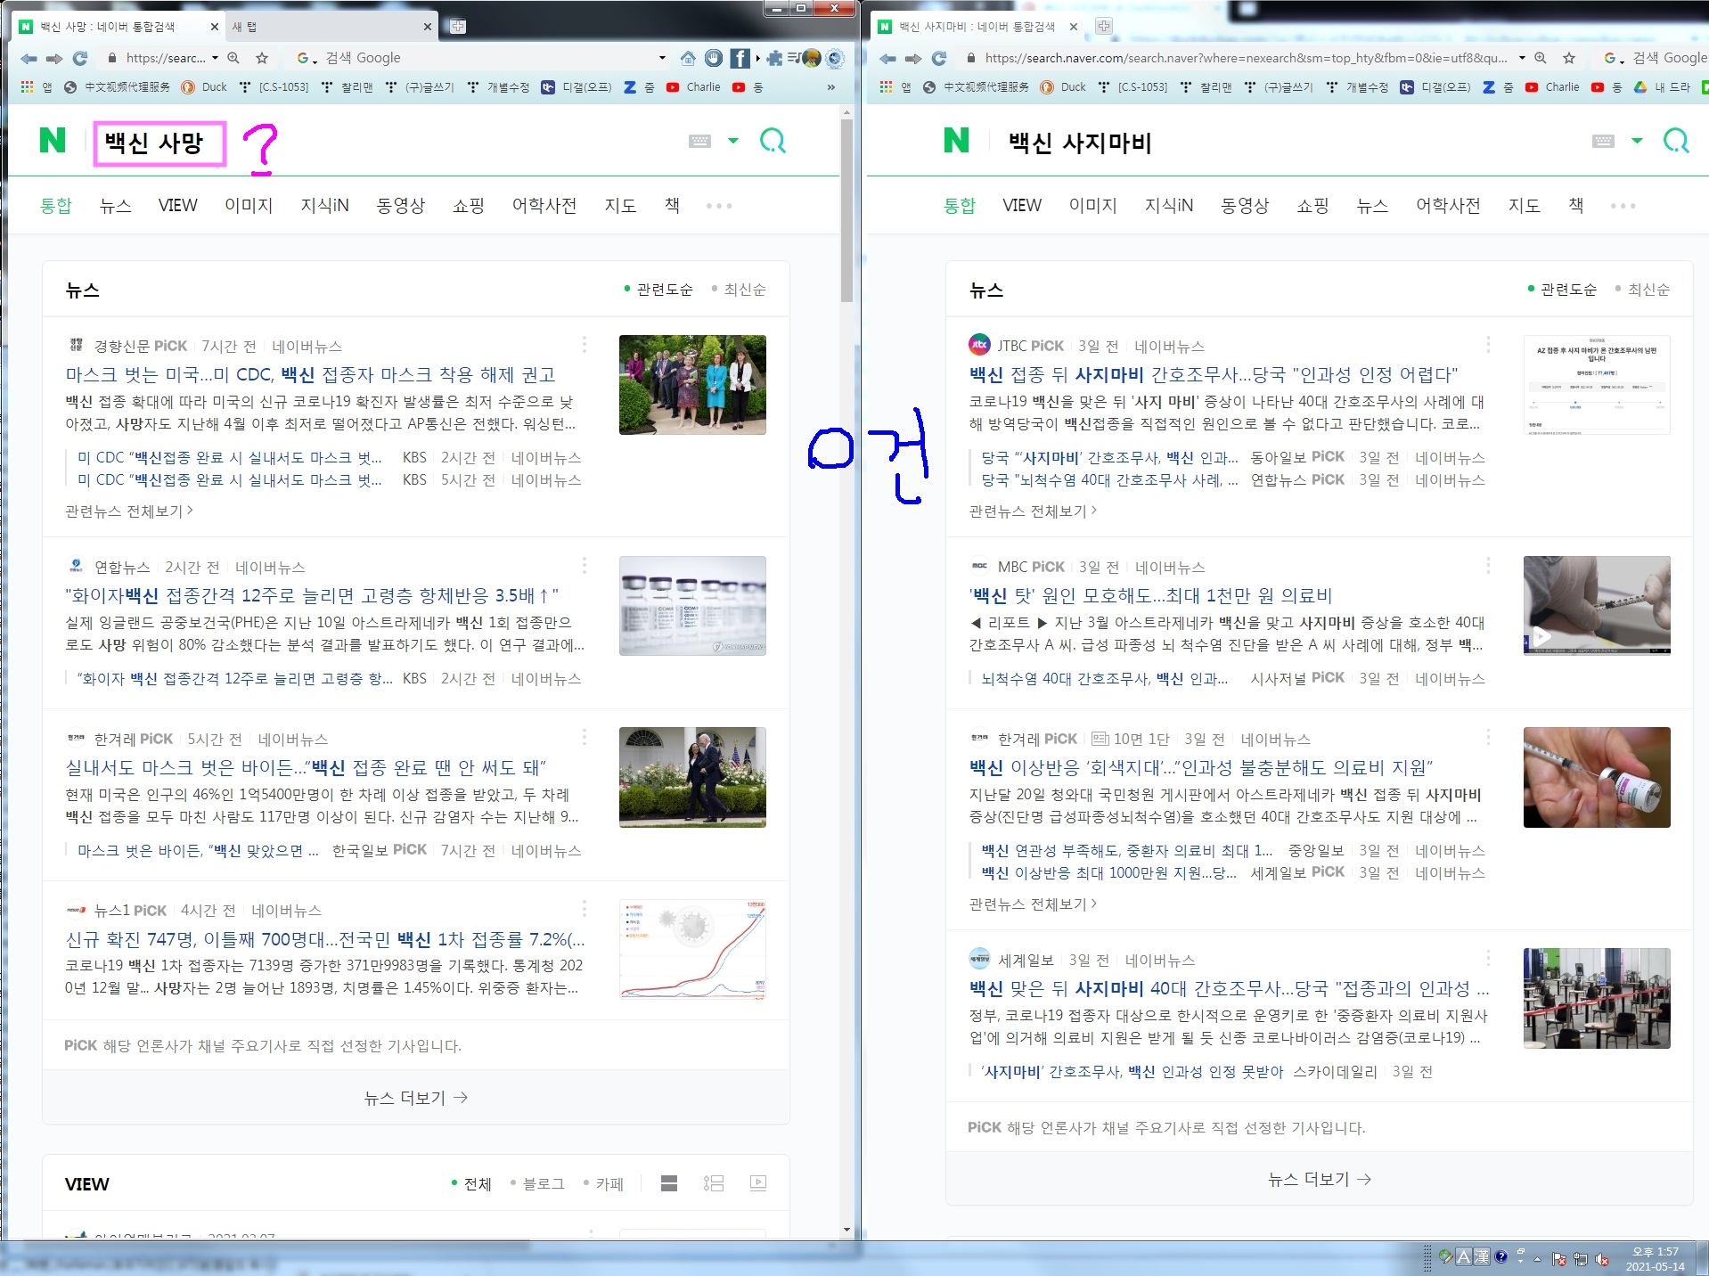Open the URL dropdown in the right address bar
1709x1276 pixels.
click(x=1522, y=58)
